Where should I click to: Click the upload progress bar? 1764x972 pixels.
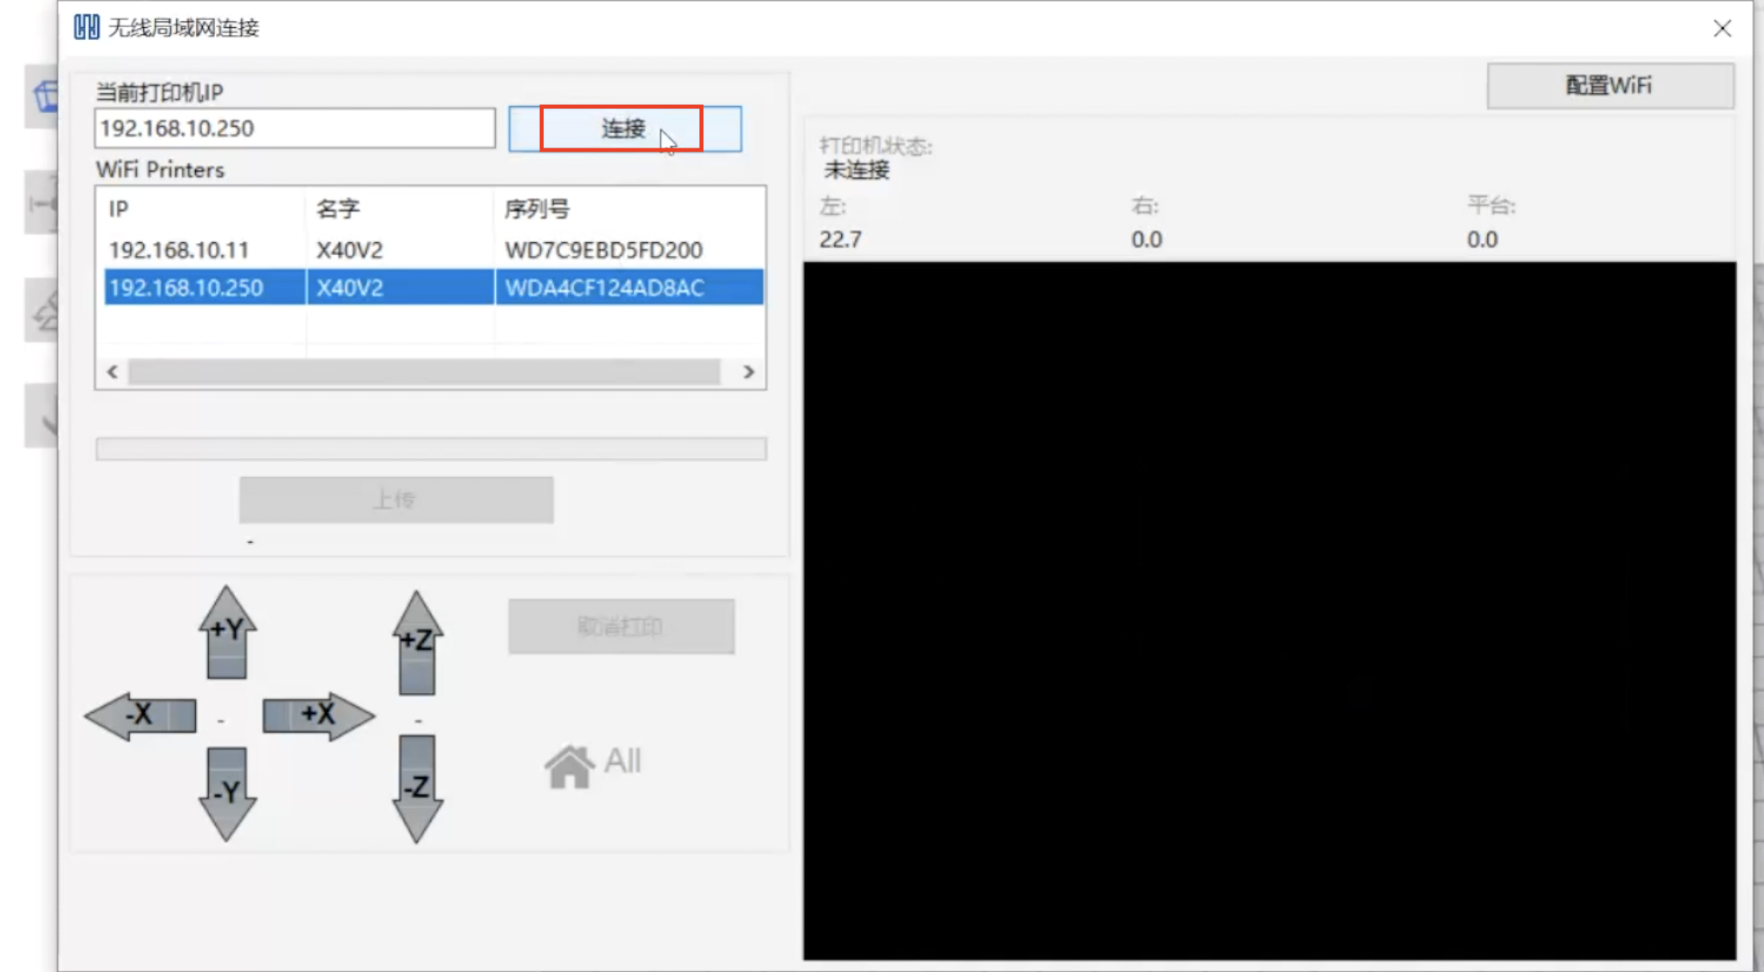pos(431,448)
